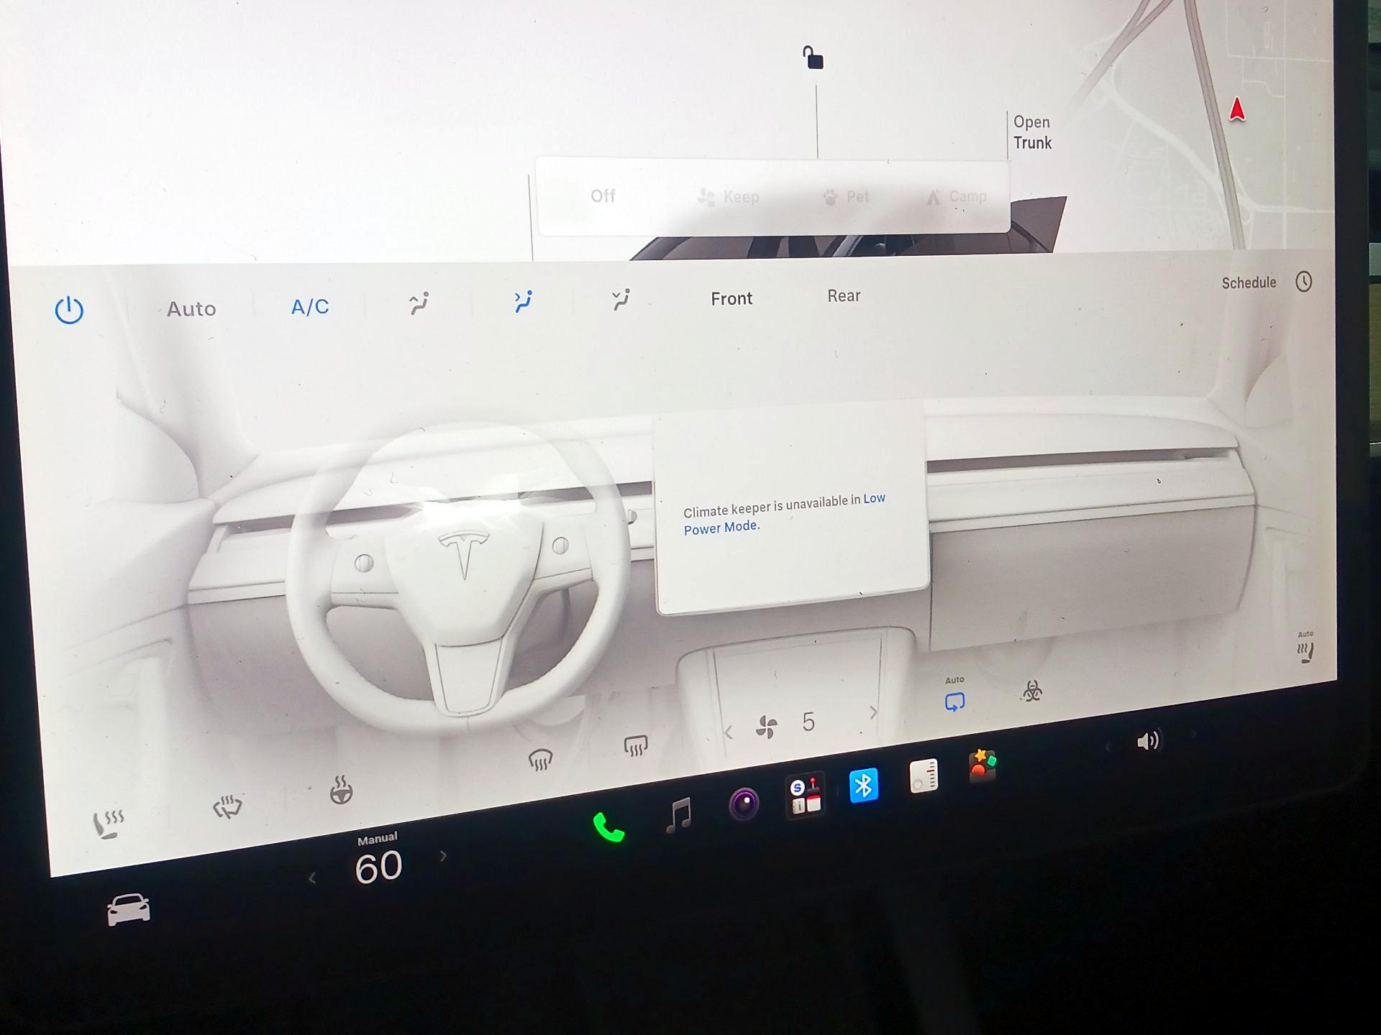Select Camp mode
Screen dimensions: 1381x1035
(x=956, y=196)
